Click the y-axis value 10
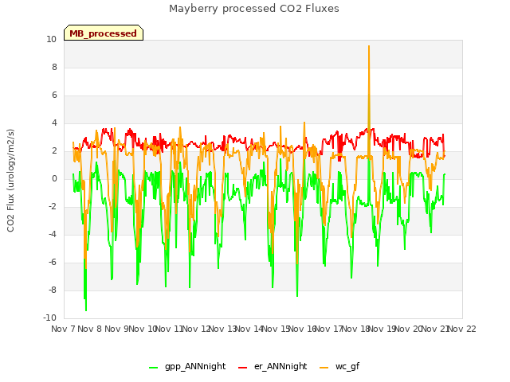 [x=51, y=39]
